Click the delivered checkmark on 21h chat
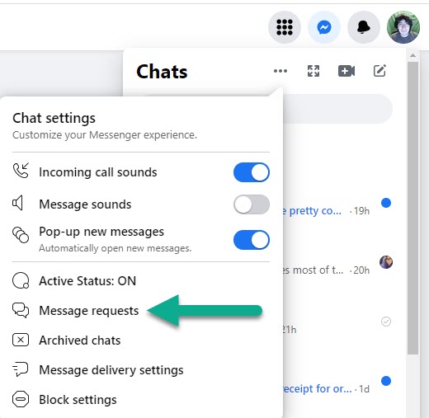Image resolution: width=429 pixels, height=418 pixels. click(386, 322)
